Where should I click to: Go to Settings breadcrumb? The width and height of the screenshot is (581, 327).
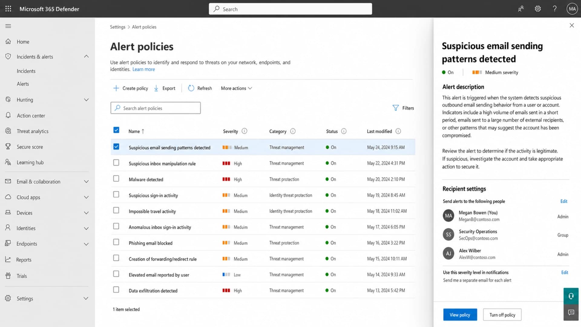117,27
